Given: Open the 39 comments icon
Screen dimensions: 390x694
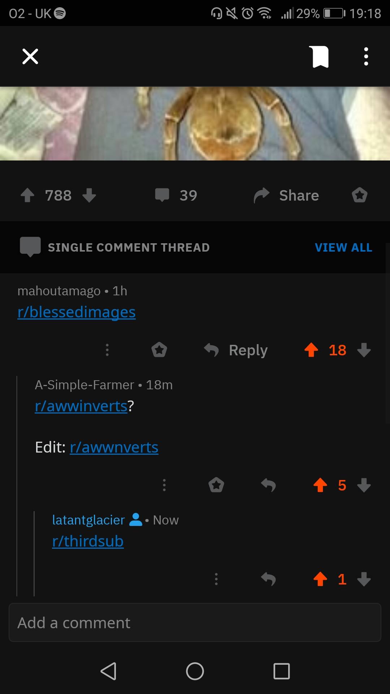Looking at the screenshot, I should pos(162,195).
